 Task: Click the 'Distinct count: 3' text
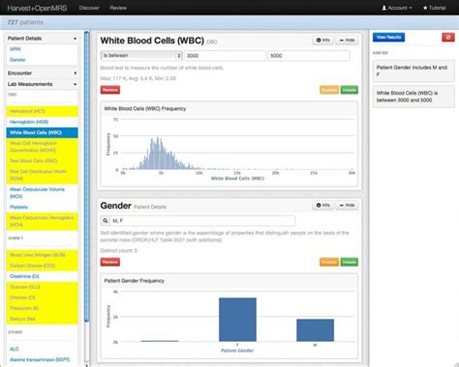[x=119, y=250]
